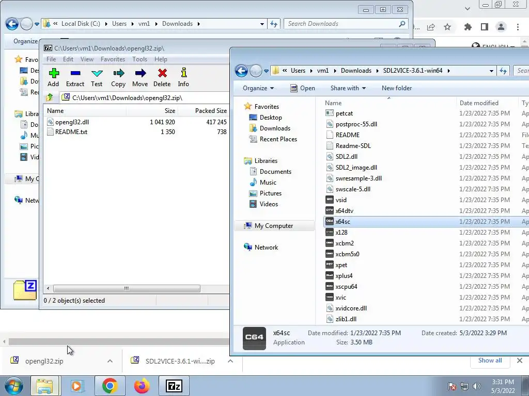Image resolution: width=529 pixels, height=396 pixels.
Task: Open Chrome extensions puzzle icon
Action: coord(468,27)
